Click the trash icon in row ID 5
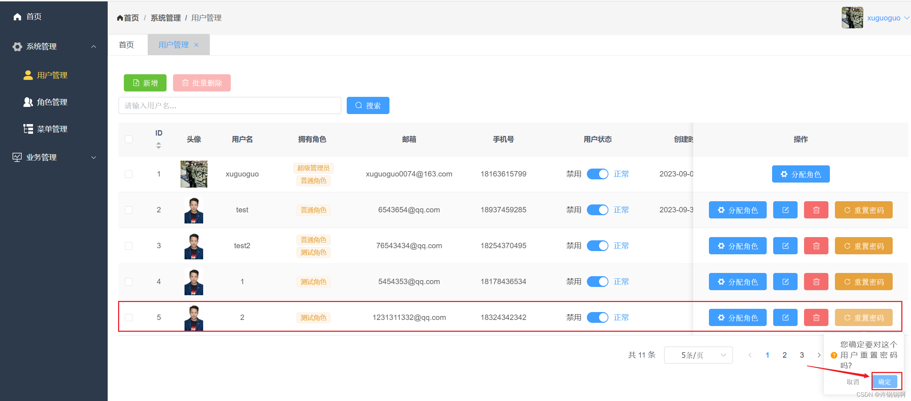This screenshot has width=911, height=401. click(816, 317)
